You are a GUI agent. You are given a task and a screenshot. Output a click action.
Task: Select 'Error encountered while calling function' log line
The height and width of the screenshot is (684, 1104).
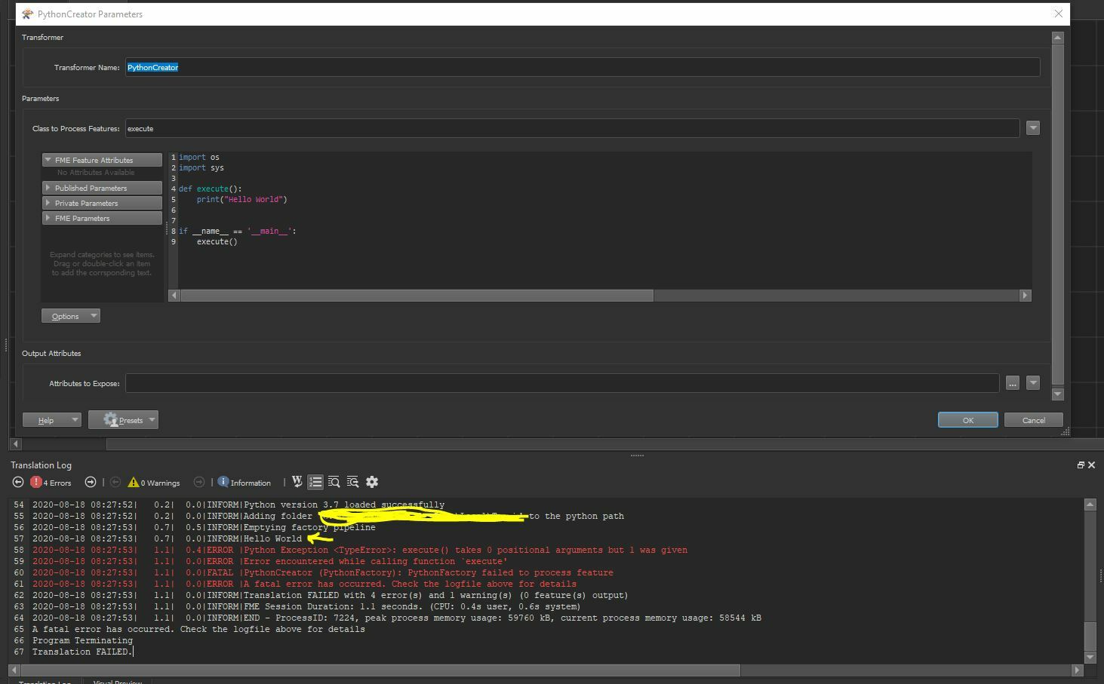(270, 561)
